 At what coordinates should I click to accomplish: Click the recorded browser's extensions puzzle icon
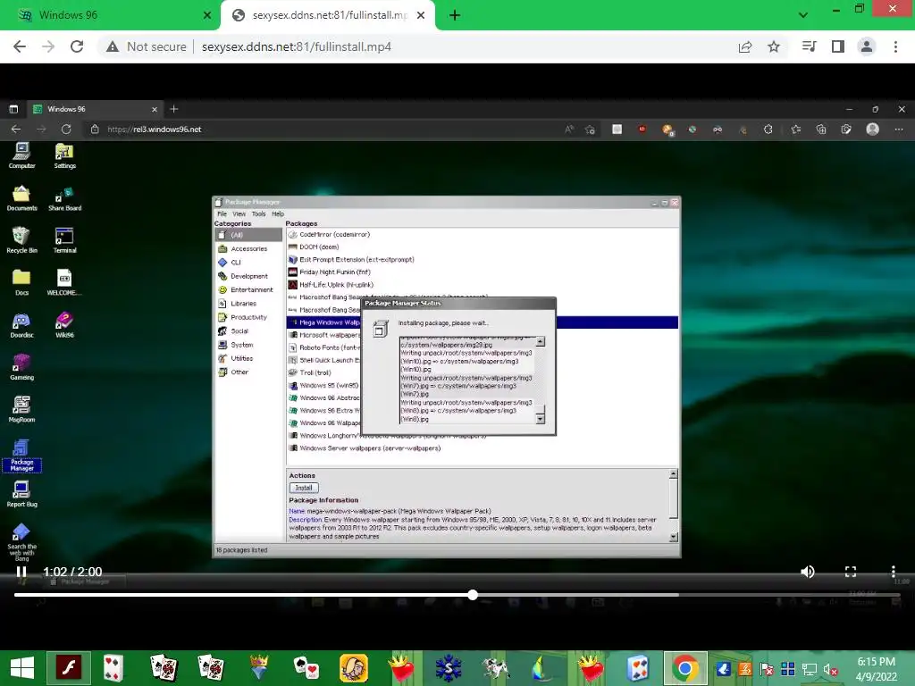pyautogui.click(x=768, y=130)
